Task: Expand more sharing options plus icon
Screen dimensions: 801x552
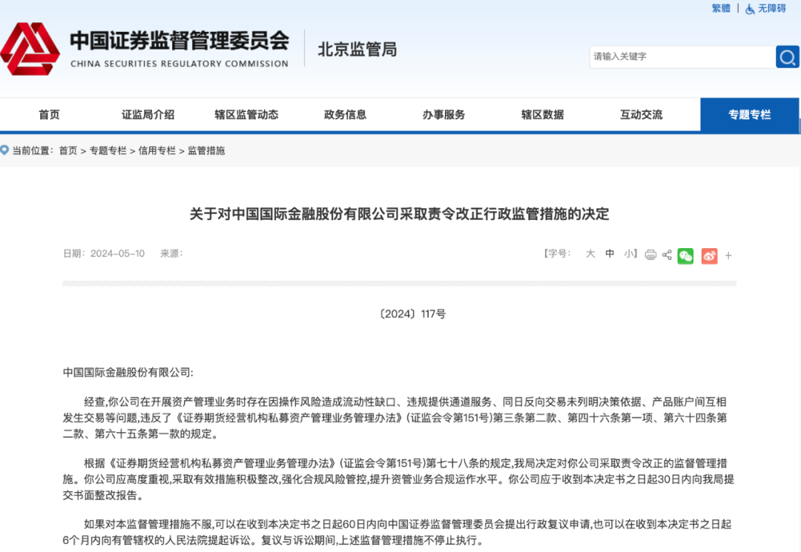Action: click(728, 256)
